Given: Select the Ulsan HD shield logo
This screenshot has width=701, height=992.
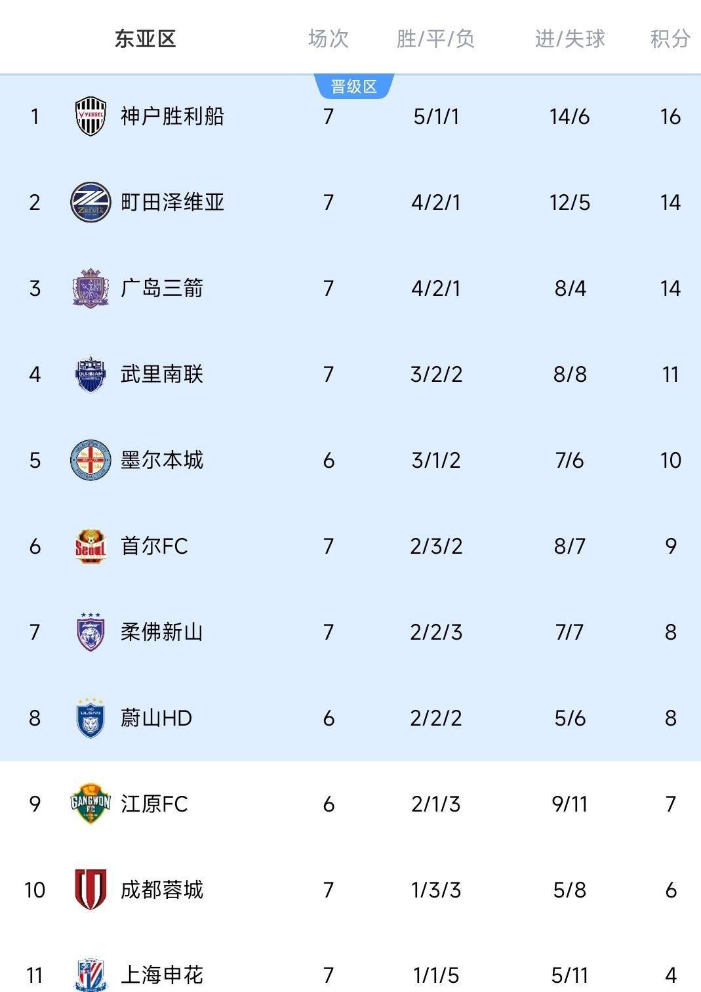Looking at the screenshot, I should pyautogui.click(x=90, y=718).
